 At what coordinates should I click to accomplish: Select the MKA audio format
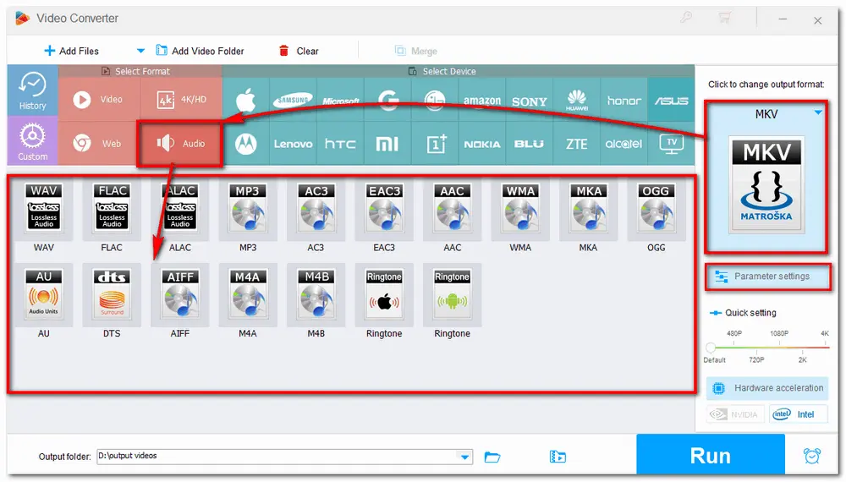click(x=588, y=209)
